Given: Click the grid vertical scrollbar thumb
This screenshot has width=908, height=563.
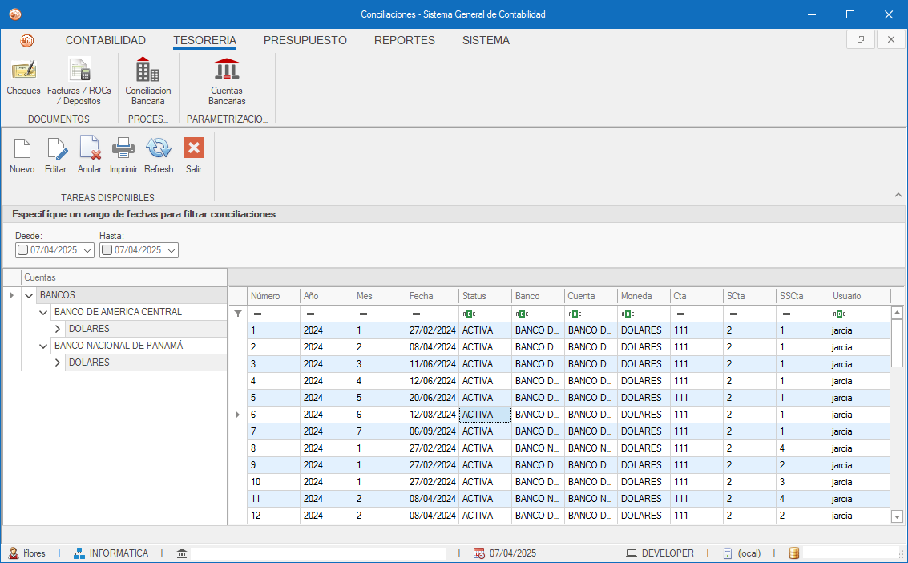Looking at the screenshot, I should pos(897,343).
